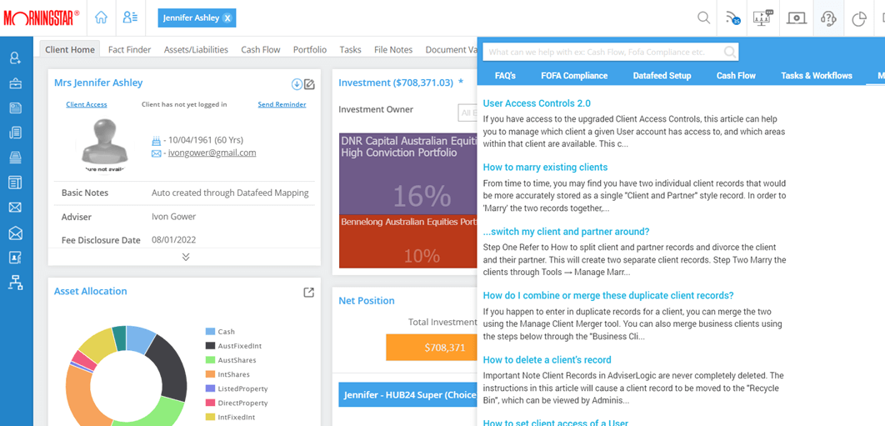Open the printer tray sidebar icon

click(16, 158)
